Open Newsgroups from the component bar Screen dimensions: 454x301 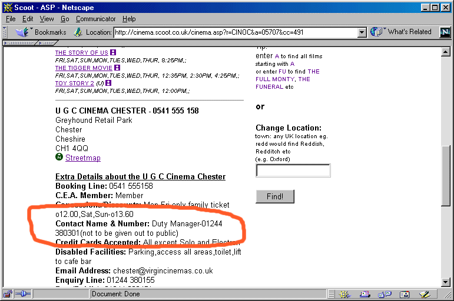[385, 294]
